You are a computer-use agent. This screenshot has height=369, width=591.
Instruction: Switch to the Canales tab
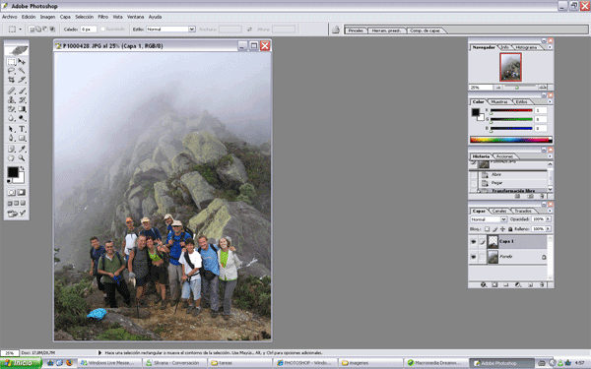coord(499,211)
